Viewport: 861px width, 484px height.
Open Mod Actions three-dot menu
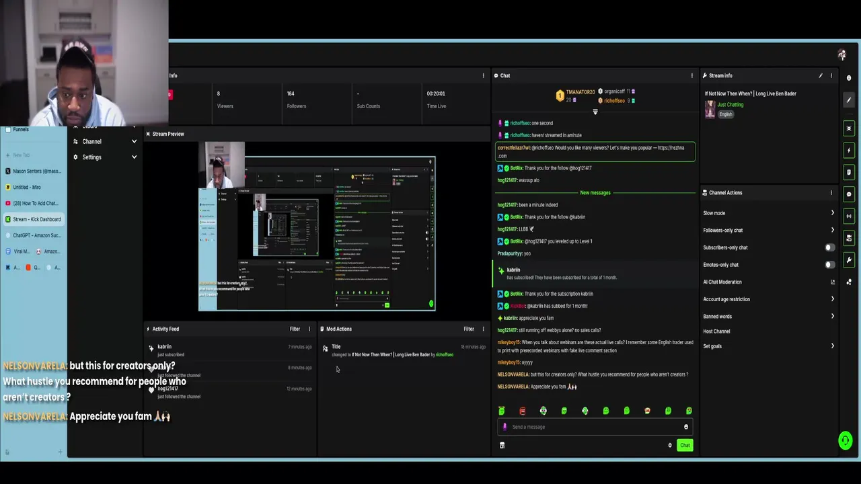click(483, 329)
